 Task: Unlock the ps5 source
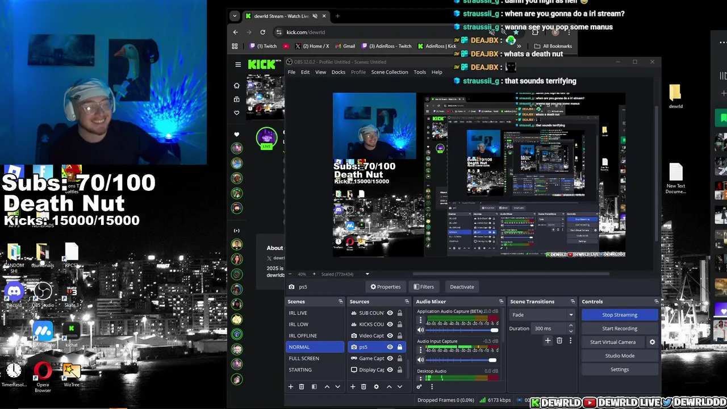tap(399, 347)
